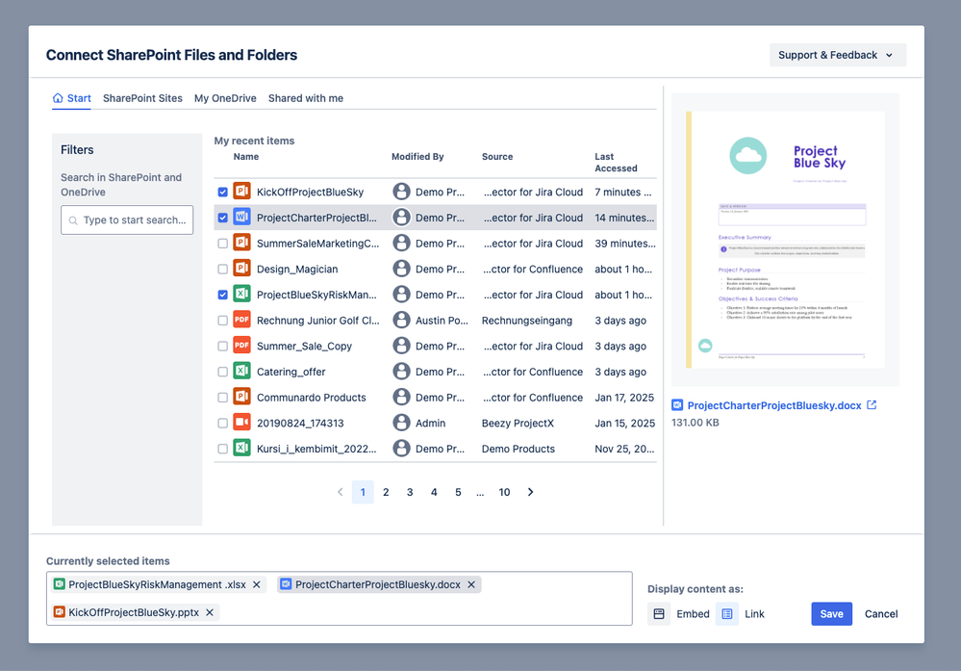Click the pagination ellipsis
Screen dimensions: 961x671
coord(480,492)
